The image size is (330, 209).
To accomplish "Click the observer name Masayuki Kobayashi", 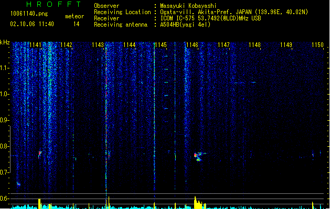I will pyautogui.click(x=188, y=6).
